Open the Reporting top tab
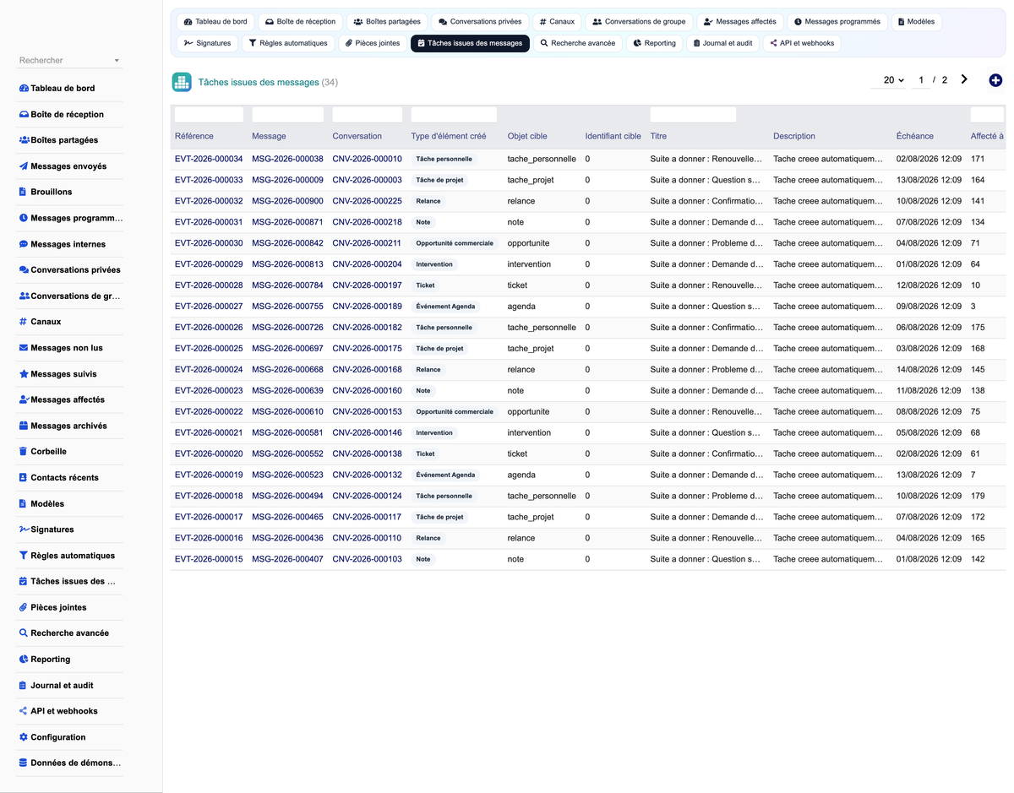Screen dimensions: 1014x793 pyautogui.click(x=654, y=43)
